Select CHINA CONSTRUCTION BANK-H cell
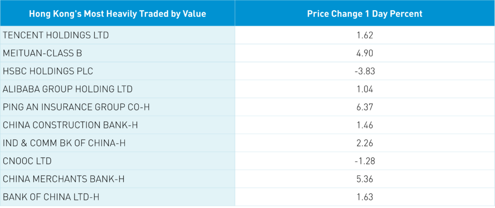This screenshot has height=208, width=495. tap(71, 125)
